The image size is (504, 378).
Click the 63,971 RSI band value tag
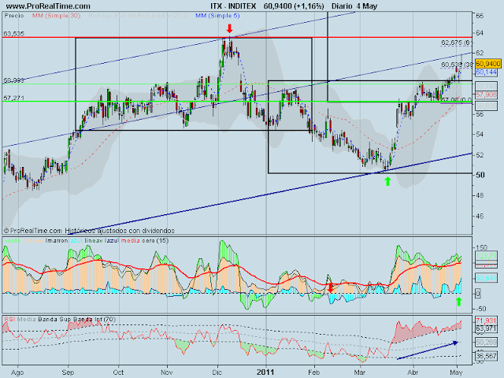point(487,328)
